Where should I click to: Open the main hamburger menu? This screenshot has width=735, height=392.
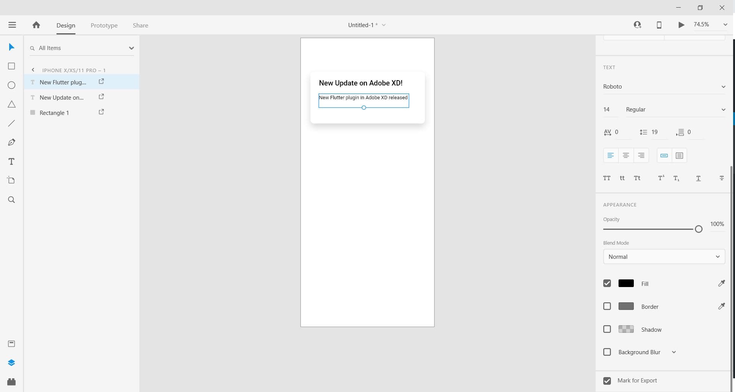pos(12,24)
